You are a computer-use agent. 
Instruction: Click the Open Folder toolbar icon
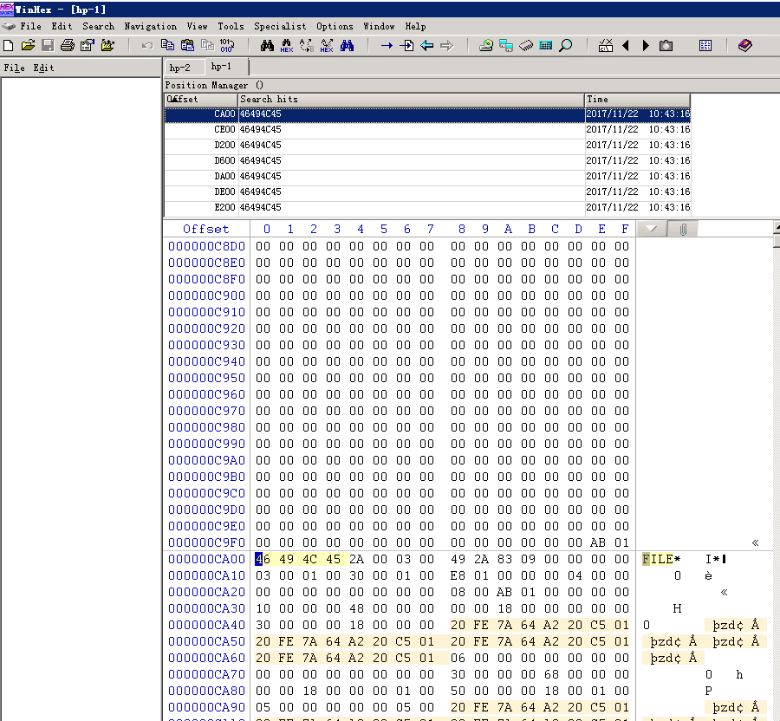[x=107, y=46]
